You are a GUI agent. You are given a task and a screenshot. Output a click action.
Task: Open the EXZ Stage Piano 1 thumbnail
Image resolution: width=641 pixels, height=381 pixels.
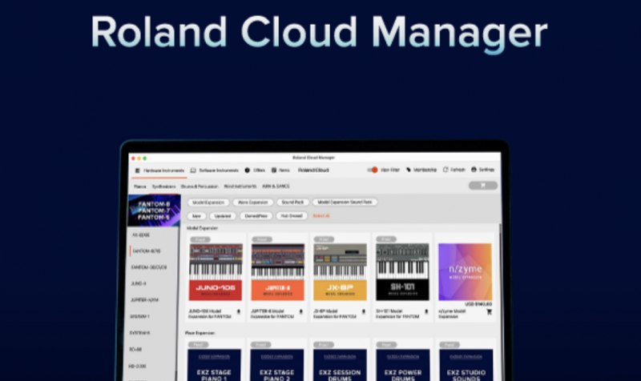(x=214, y=365)
